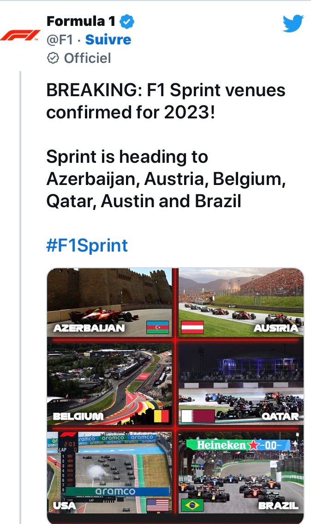Click the Officiel checkmark icon

54,58
